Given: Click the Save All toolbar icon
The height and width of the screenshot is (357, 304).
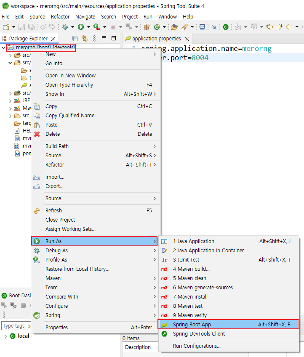Looking at the screenshot, I should point(31,27).
